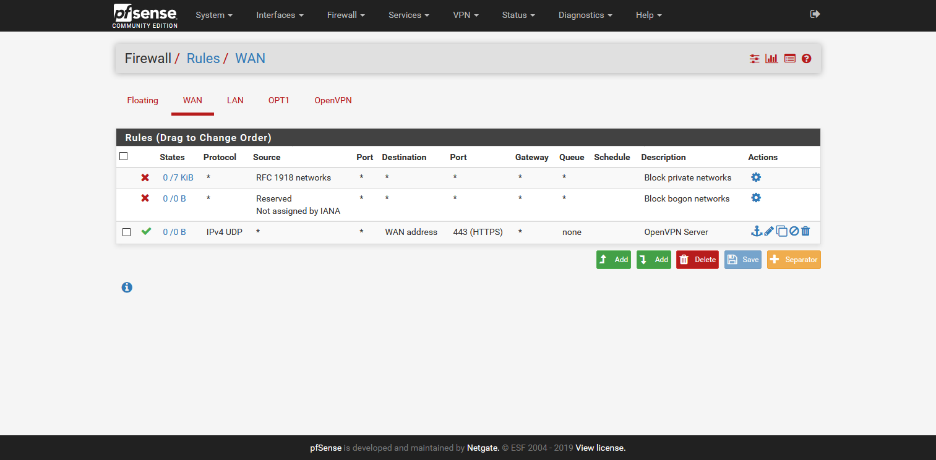The height and width of the screenshot is (460, 936).
Task: Click the red Delete button
Action: coord(697,260)
